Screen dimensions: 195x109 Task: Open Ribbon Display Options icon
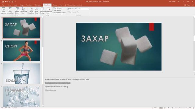[179, 2]
